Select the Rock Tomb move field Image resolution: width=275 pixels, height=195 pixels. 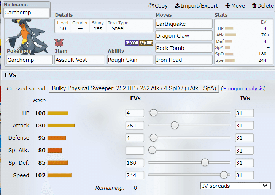coord(184,48)
